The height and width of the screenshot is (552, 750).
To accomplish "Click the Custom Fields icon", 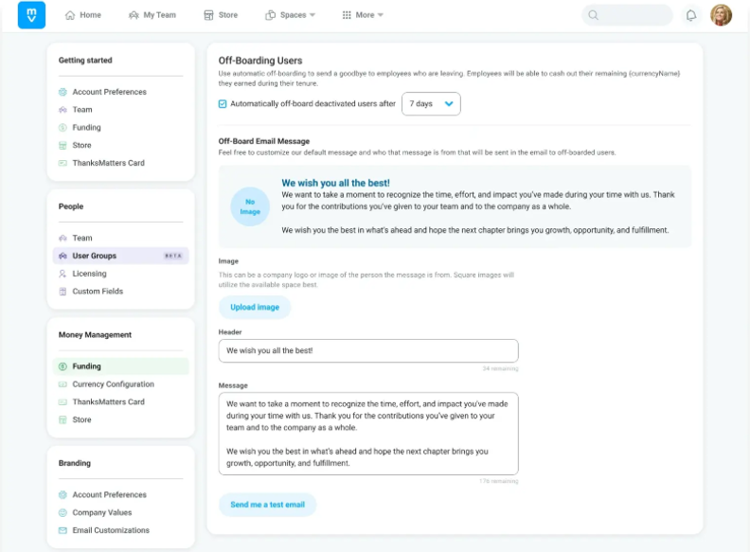I will (x=62, y=292).
